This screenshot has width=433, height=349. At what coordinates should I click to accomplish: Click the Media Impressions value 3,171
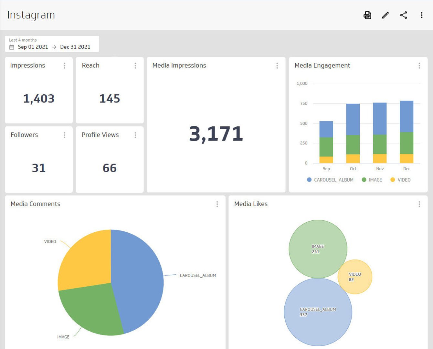(x=216, y=133)
